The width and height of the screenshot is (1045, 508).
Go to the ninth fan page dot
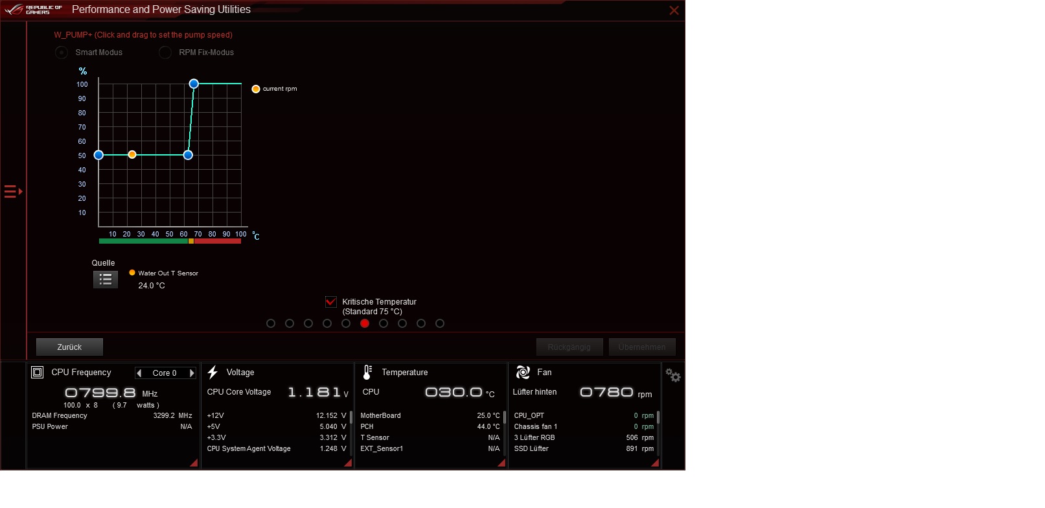(421, 323)
